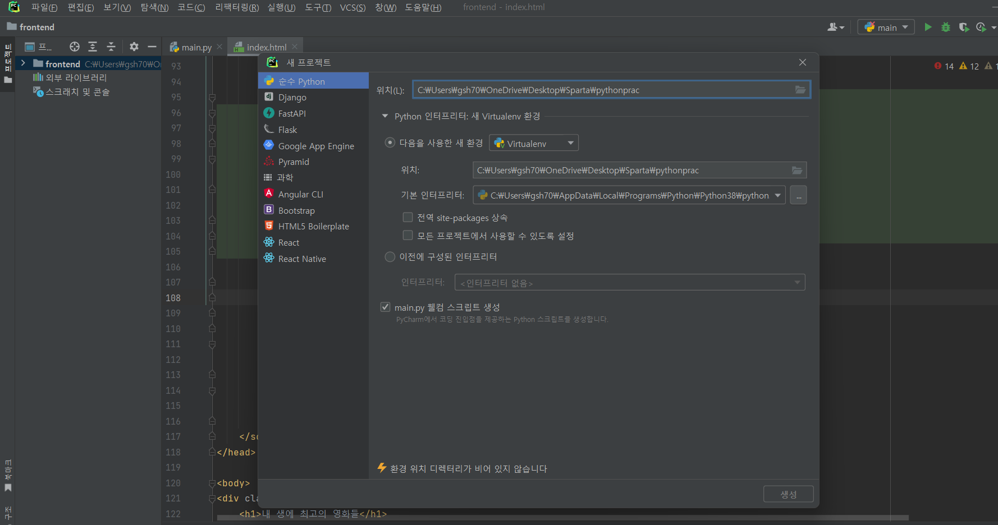Open the disabled 인터프리터 없음 dropdown
The width and height of the screenshot is (998, 525).
point(630,282)
